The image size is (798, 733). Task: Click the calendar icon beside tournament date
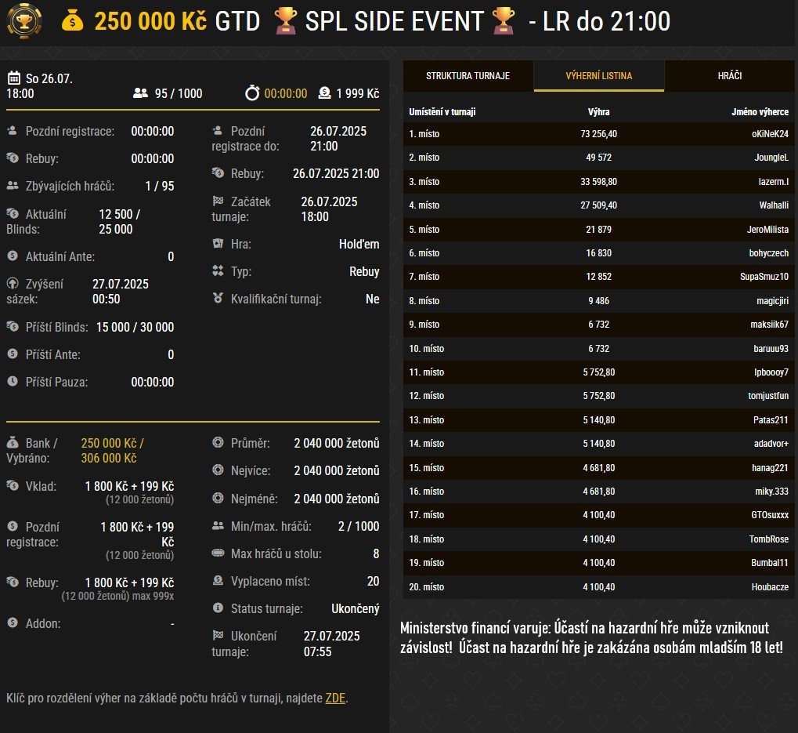point(13,78)
